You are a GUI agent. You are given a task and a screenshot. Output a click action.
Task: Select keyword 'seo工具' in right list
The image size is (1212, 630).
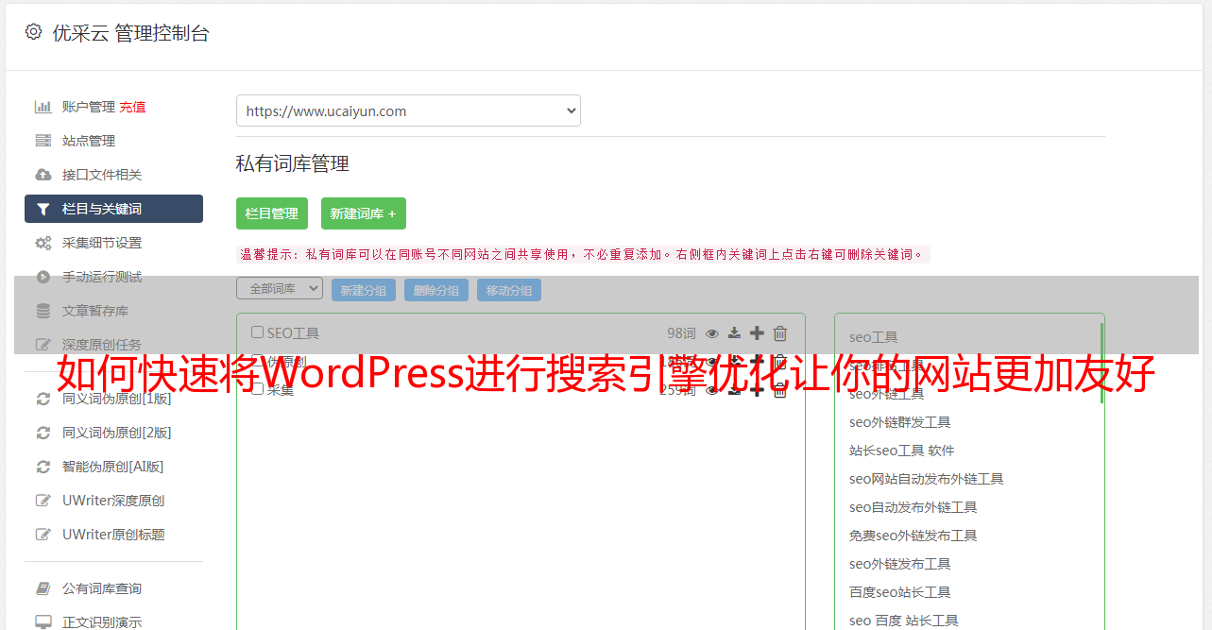[874, 337]
